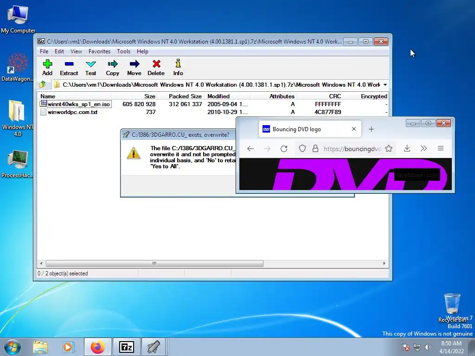This screenshot has width=475, height=356.
Task: Select the Recycle Bin desktop icon
Action: [452, 308]
